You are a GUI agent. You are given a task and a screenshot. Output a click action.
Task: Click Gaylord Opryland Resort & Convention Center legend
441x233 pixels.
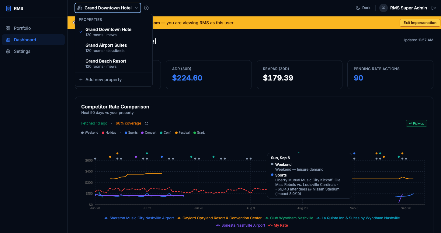pos(219,218)
